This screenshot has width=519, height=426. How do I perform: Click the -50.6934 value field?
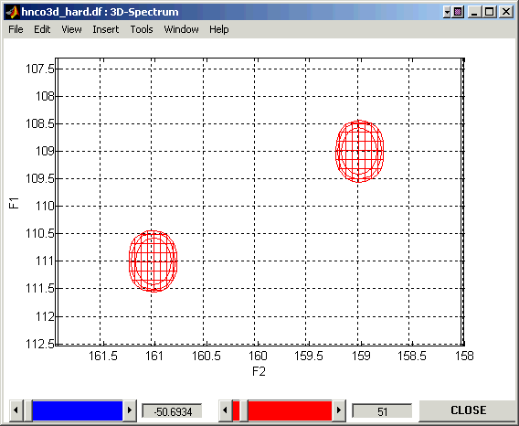tap(172, 411)
